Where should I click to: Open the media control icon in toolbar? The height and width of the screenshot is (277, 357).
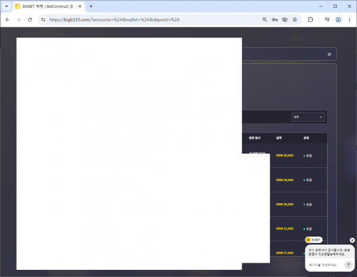327,20
